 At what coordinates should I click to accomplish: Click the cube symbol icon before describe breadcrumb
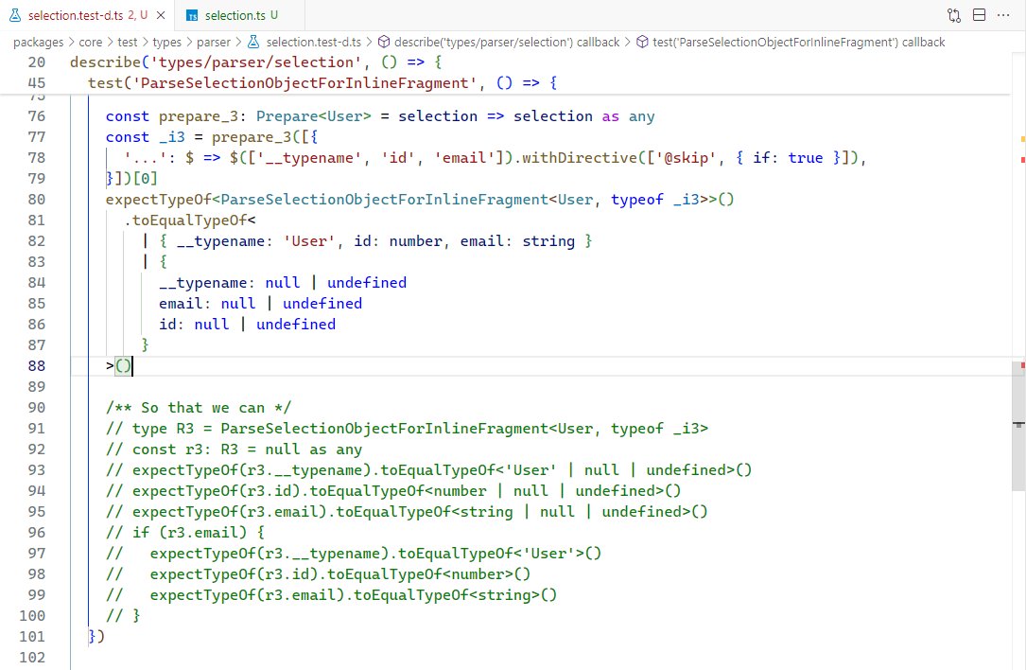384,42
